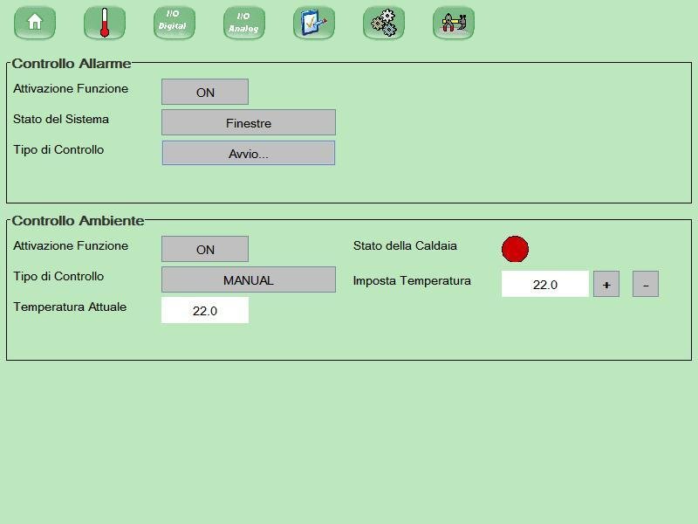Open the Tipo di Controllo Avvio selector
698x524 pixels.
click(249, 153)
